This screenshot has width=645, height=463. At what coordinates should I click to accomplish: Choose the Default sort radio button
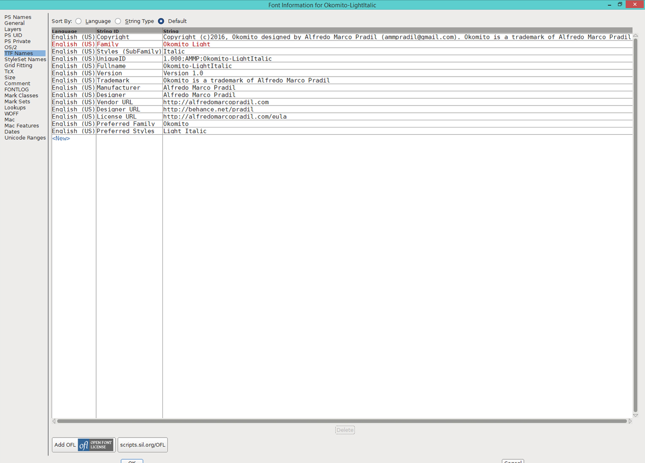click(x=161, y=21)
